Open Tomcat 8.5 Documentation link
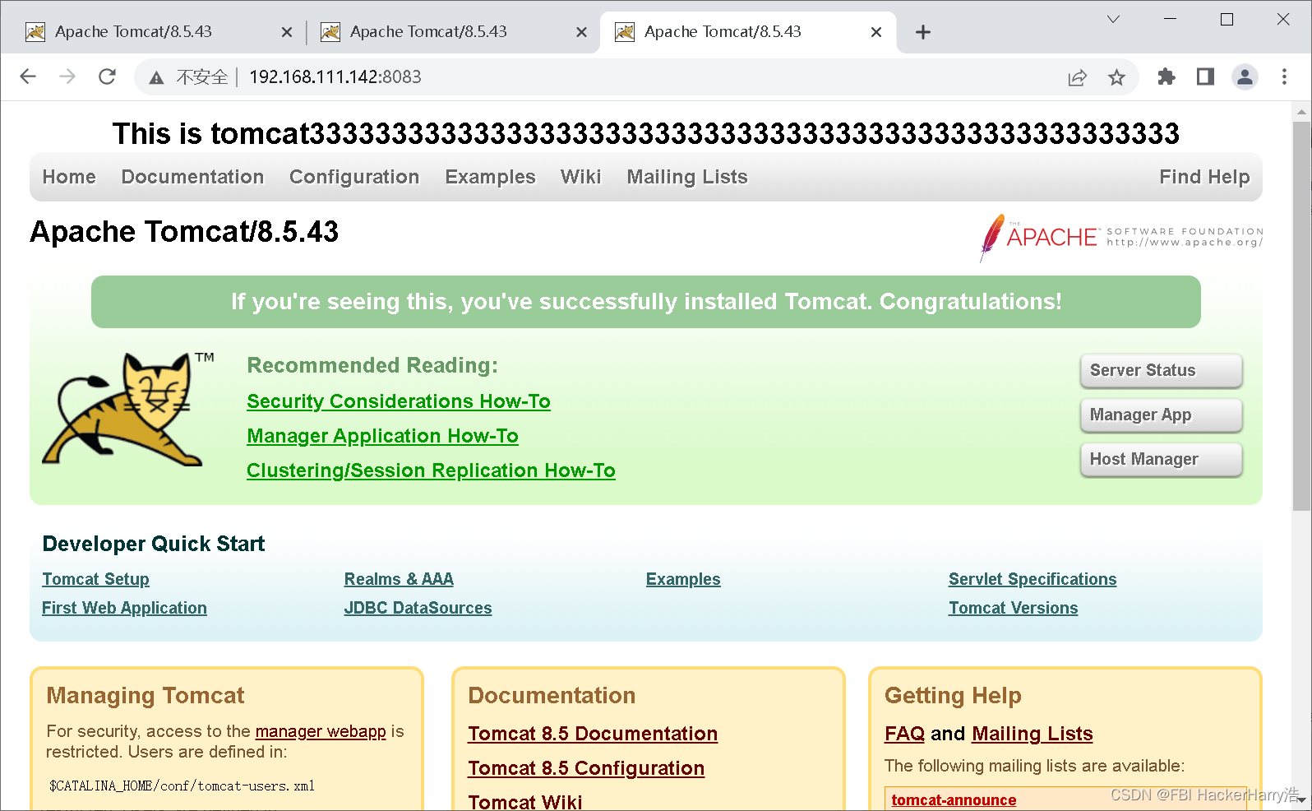Viewport: 1312px width, 811px height. (593, 734)
